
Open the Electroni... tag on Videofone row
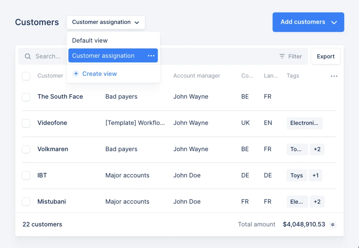[305, 123]
